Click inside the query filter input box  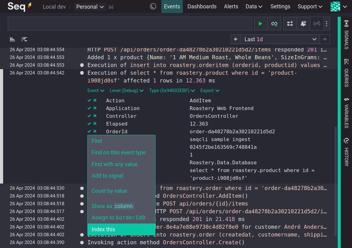tap(130, 24)
